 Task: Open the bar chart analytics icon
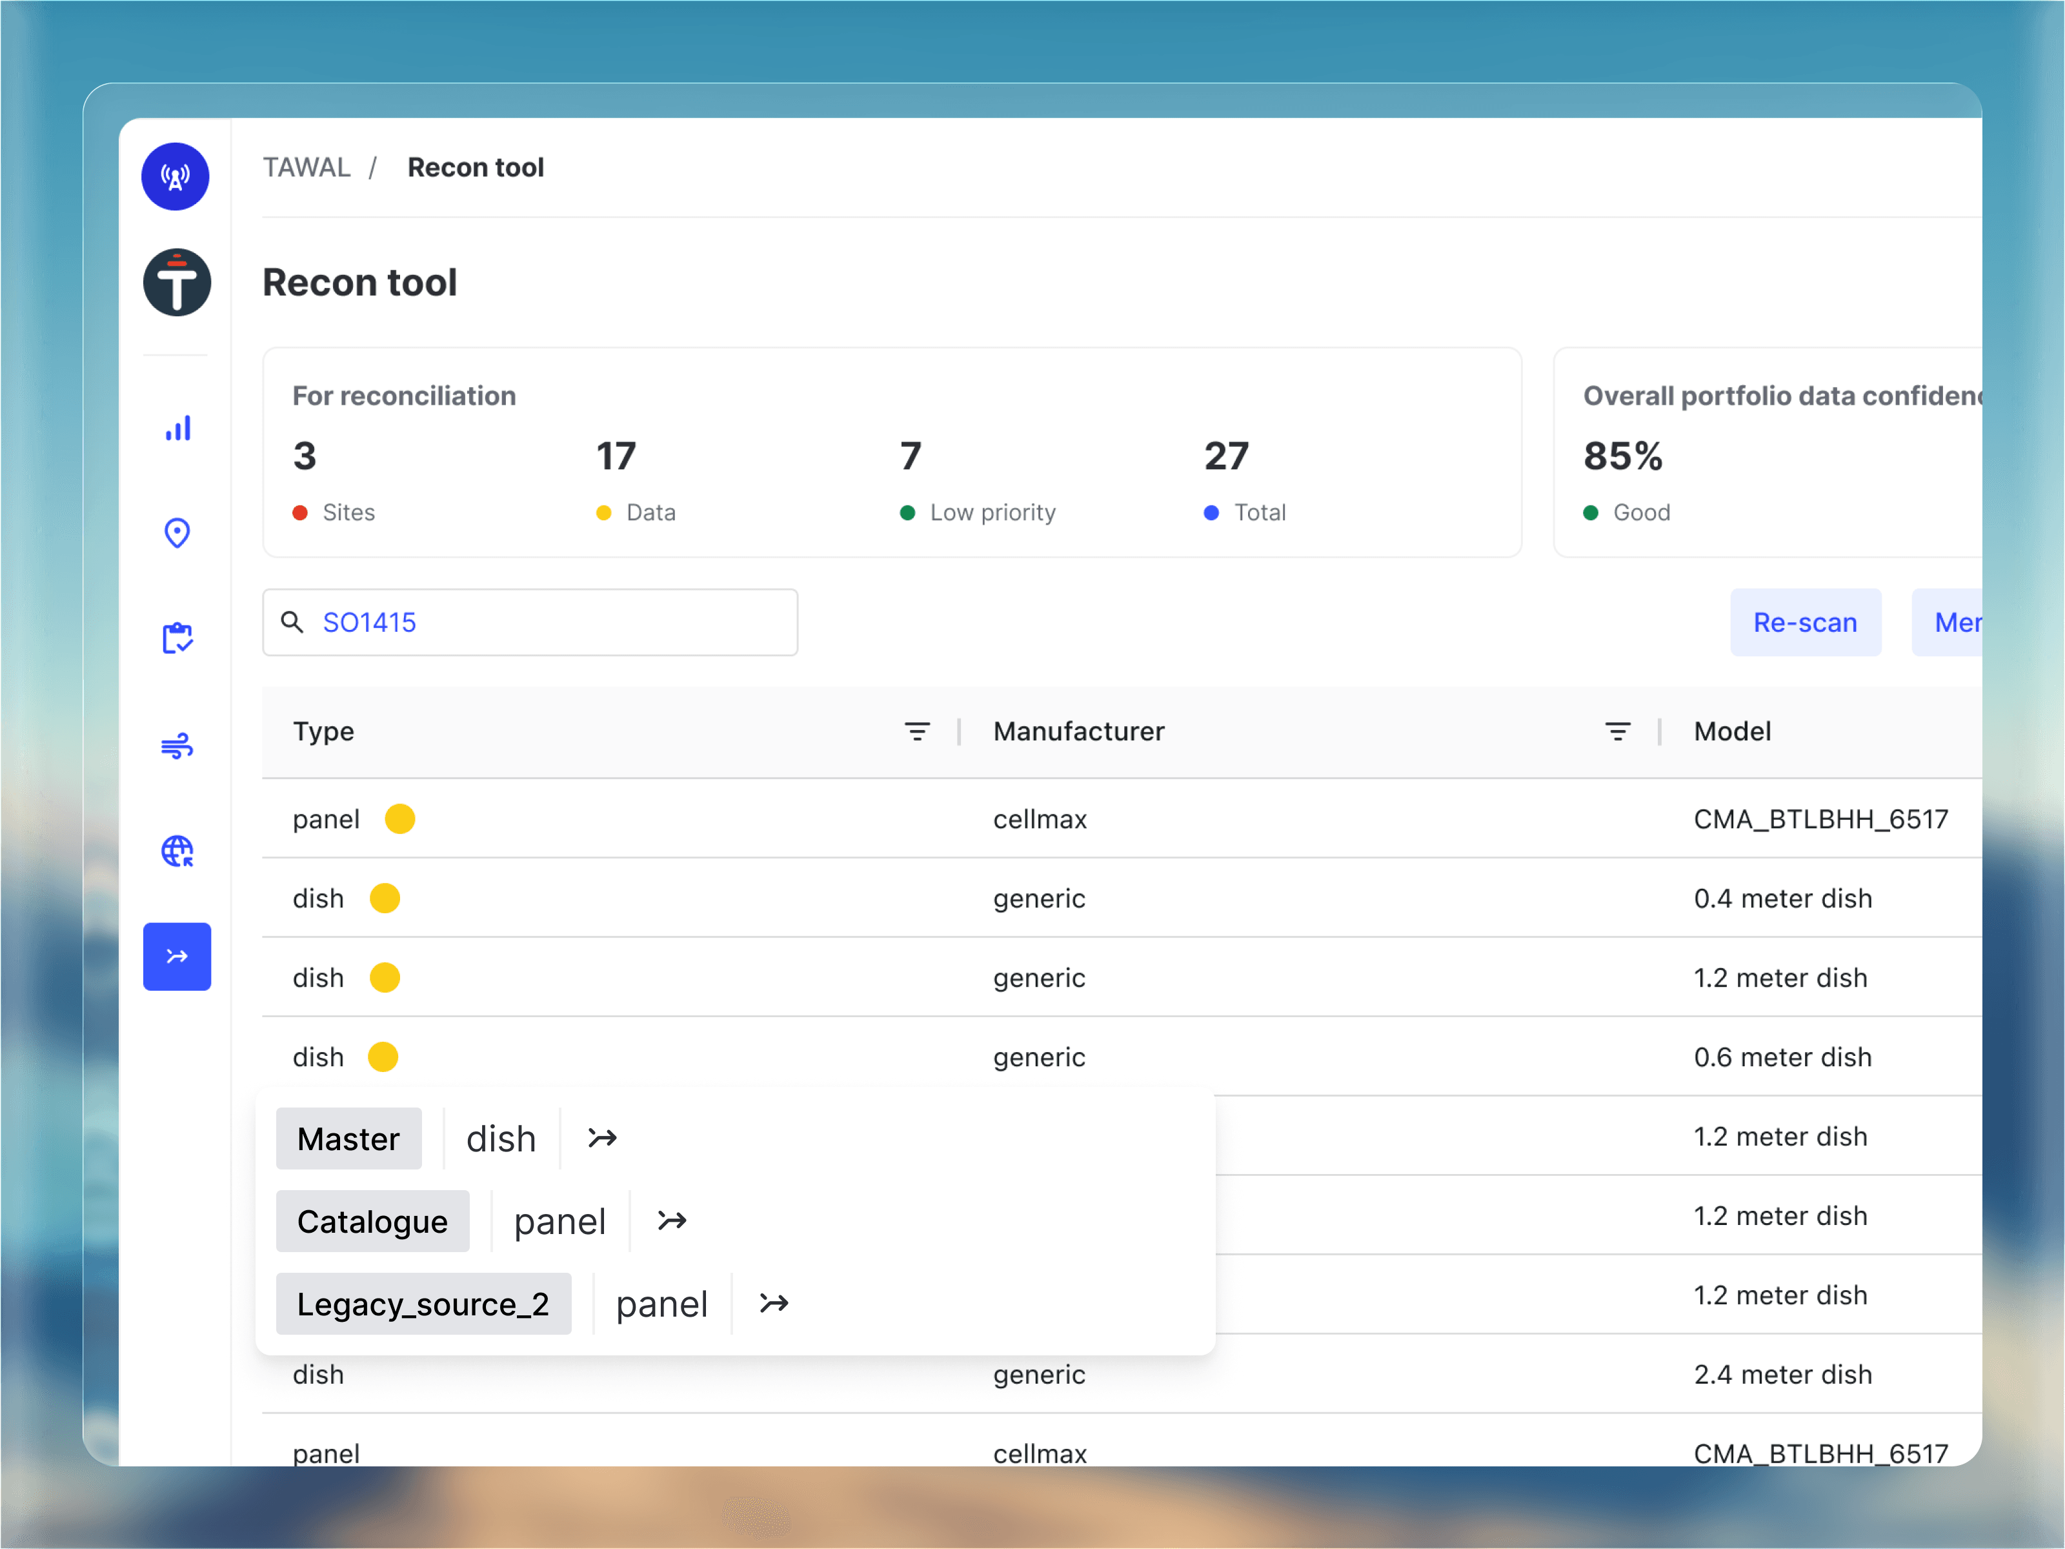coord(177,428)
